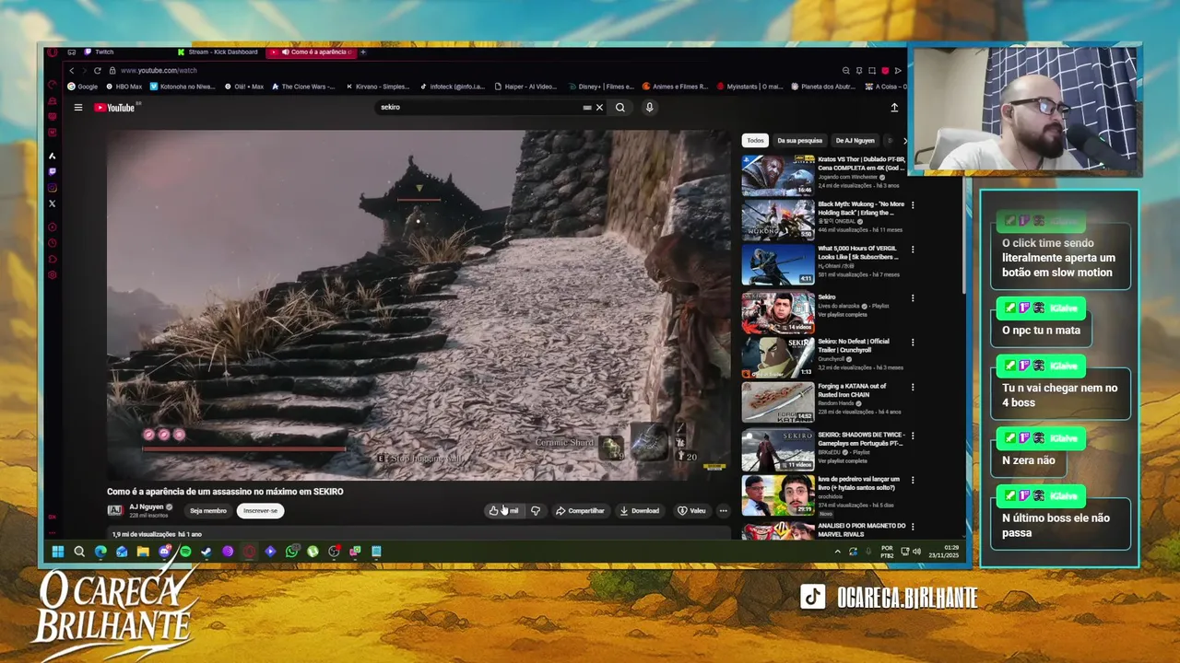Screen dimensions: 1180x663
Task: Open the Windows Start menu
Action: tap(57, 552)
